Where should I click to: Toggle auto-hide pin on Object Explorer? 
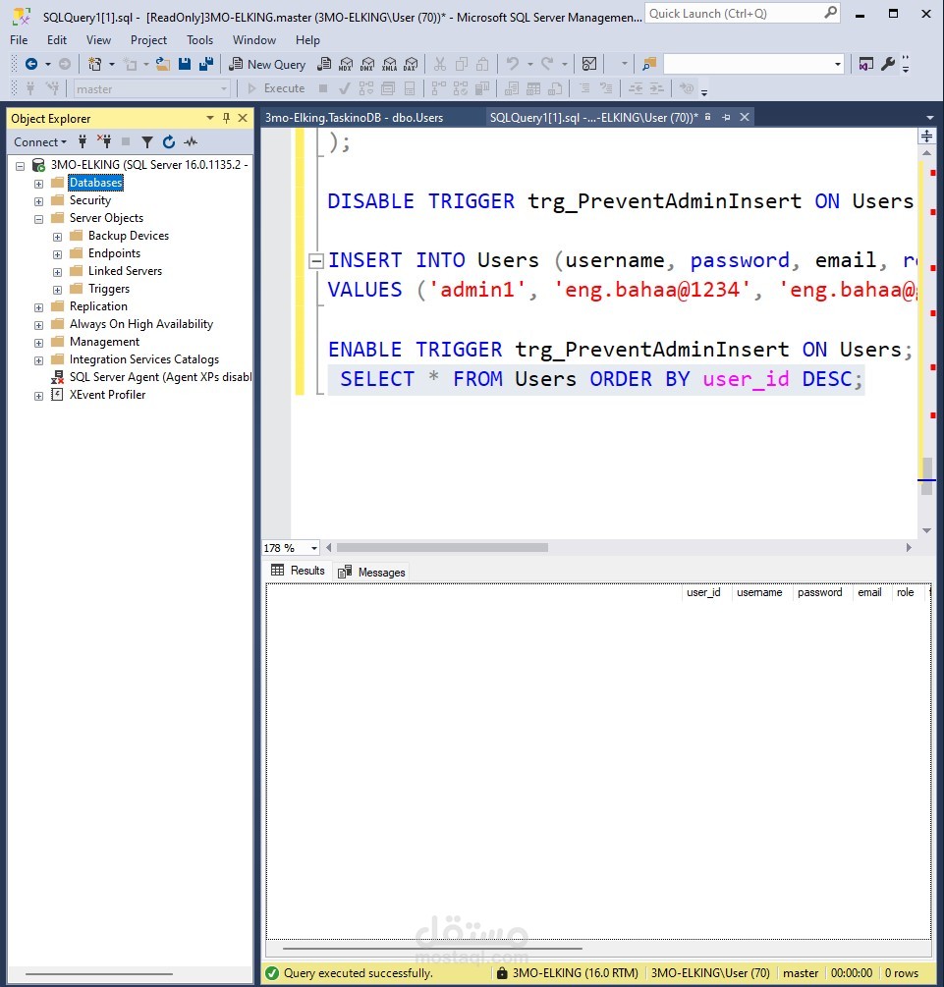[x=226, y=118]
